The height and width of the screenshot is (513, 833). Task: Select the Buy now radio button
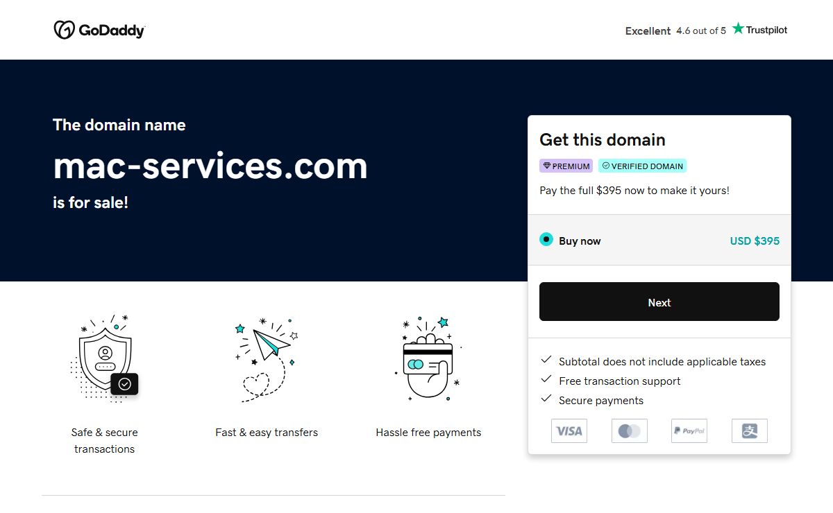coord(546,240)
